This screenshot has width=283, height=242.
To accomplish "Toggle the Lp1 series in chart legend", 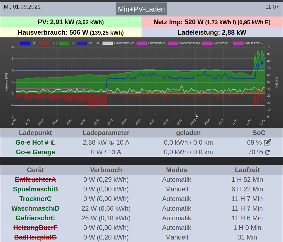I will (28, 43).
